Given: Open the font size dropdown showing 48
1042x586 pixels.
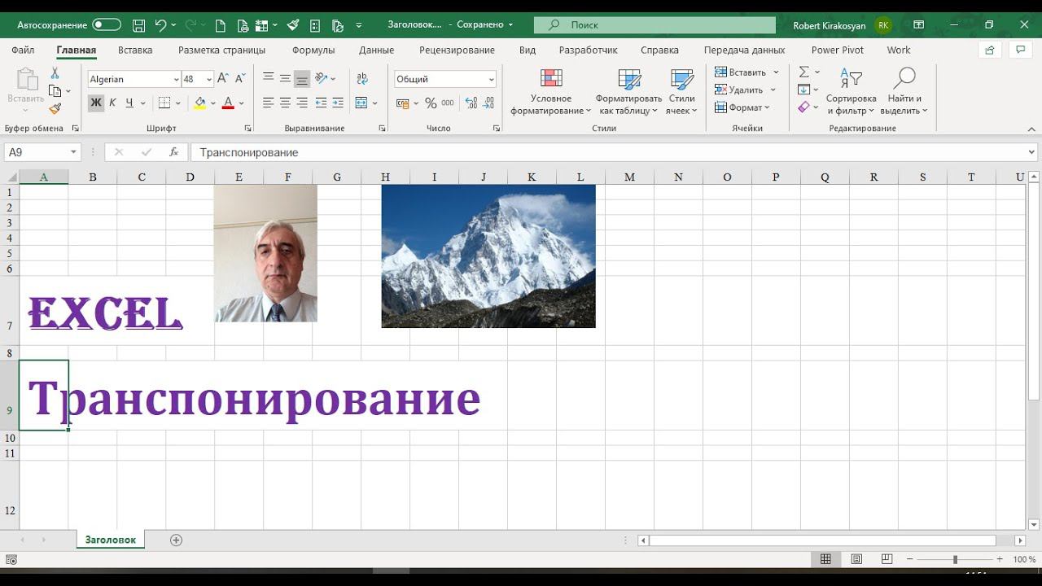Looking at the screenshot, I should (209, 79).
